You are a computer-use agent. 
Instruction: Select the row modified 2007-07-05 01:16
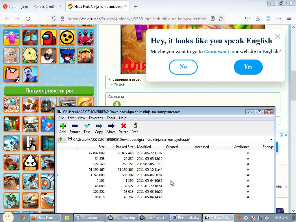tap(166, 164)
